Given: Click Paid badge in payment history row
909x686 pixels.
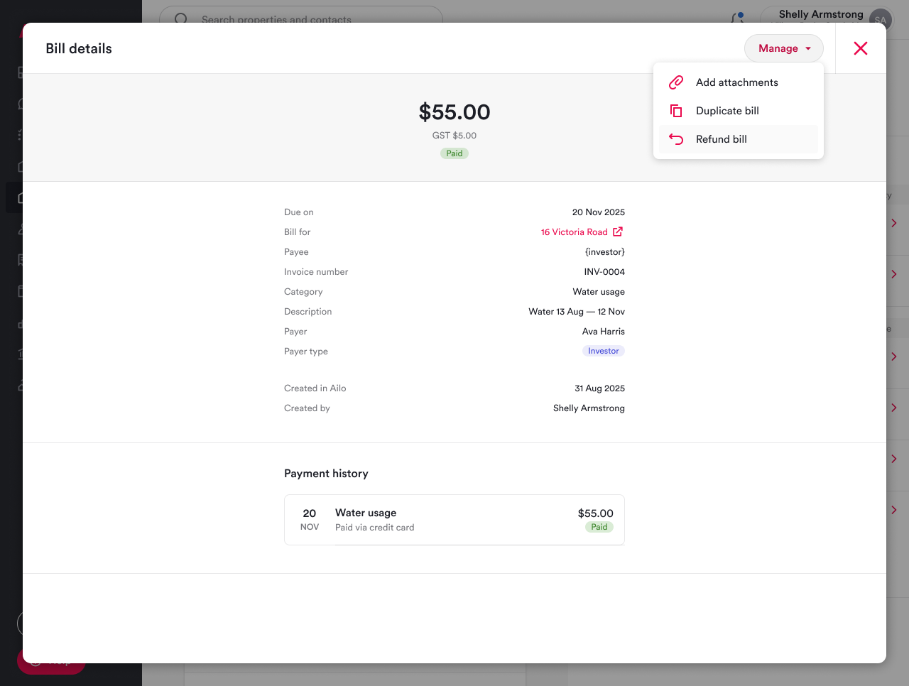Looking at the screenshot, I should point(599,527).
